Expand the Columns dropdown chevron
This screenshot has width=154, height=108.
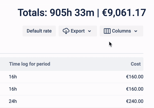136,31
